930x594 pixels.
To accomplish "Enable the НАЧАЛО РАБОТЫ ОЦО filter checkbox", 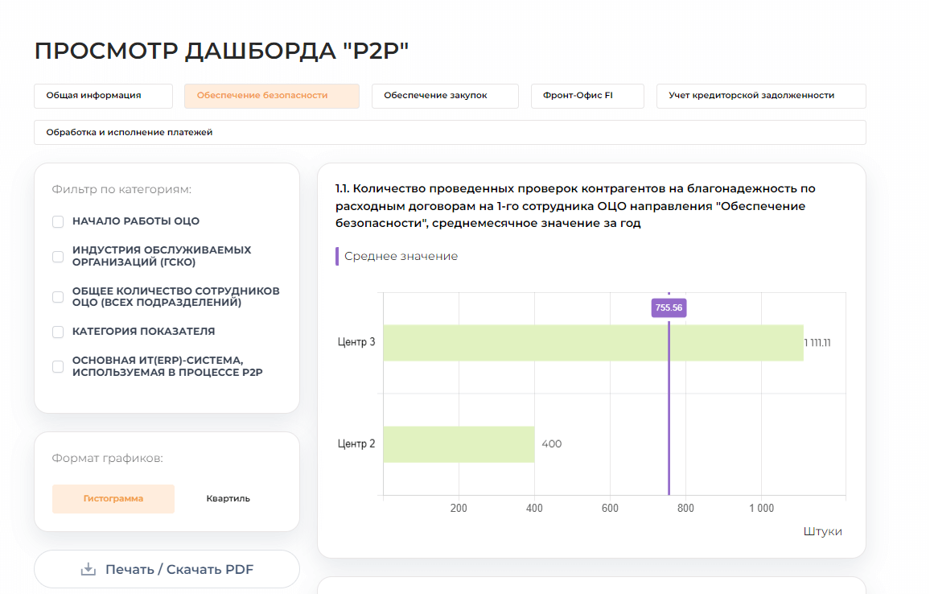I will (x=57, y=221).
